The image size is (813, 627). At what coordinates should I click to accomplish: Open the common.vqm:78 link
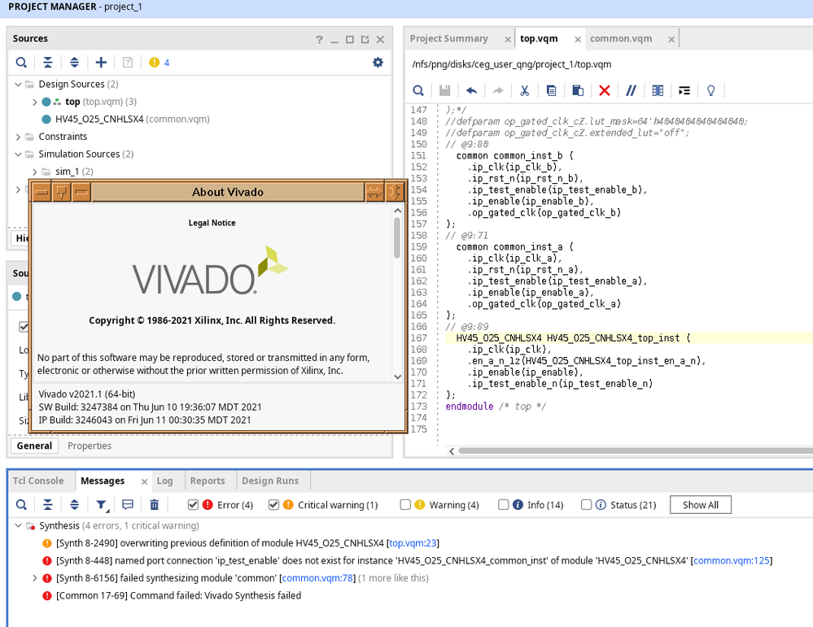click(317, 578)
